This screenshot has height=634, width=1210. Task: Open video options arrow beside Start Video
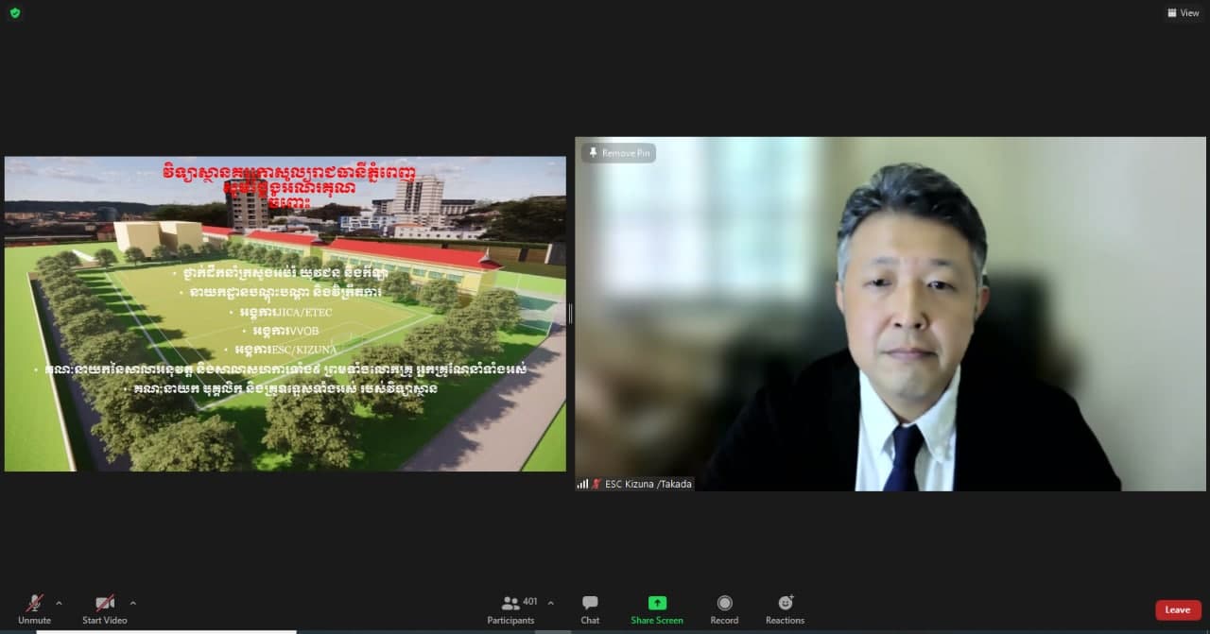point(132,603)
